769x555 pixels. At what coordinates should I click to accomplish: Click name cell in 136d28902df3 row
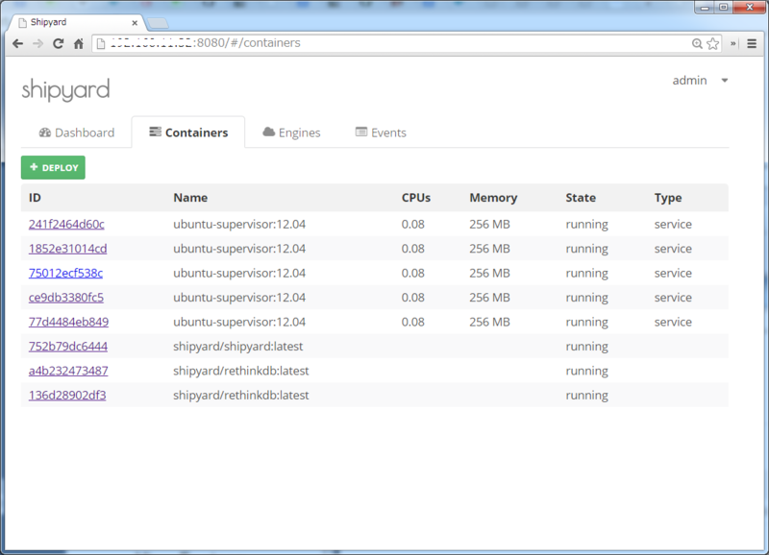pyautogui.click(x=241, y=396)
